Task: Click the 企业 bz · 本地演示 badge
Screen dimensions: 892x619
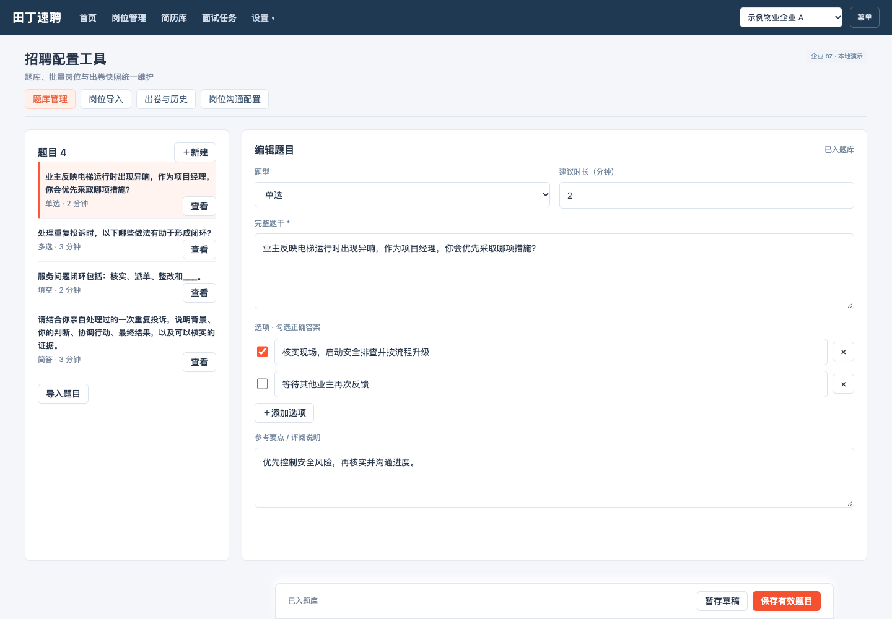Action: point(837,56)
